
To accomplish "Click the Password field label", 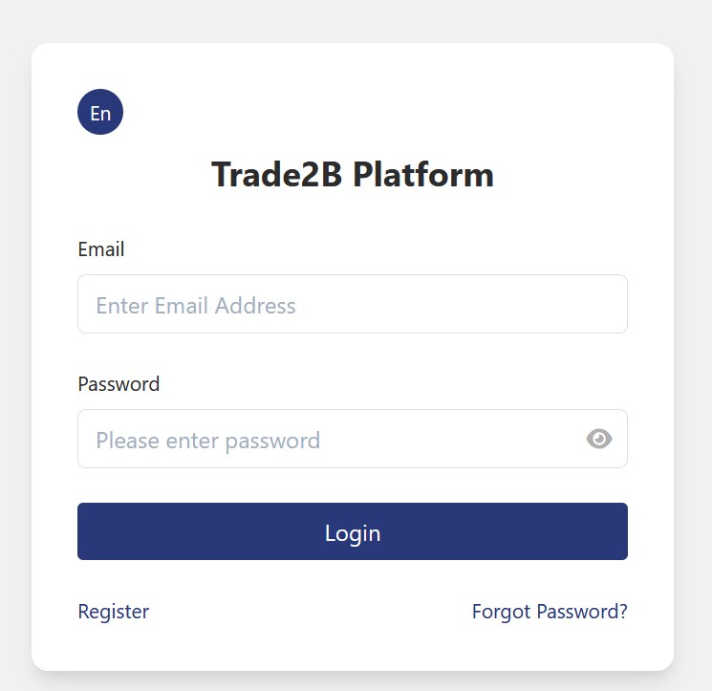I will tap(119, 384).
